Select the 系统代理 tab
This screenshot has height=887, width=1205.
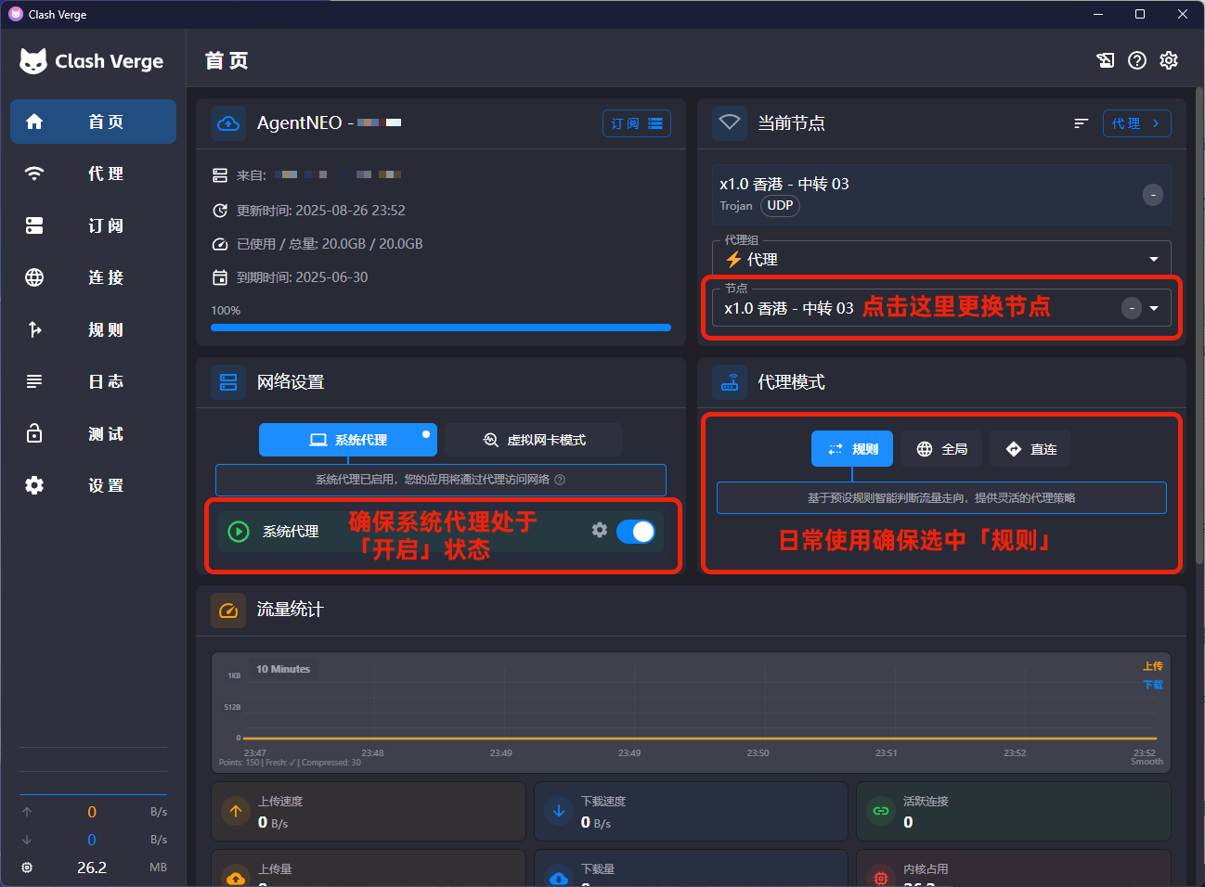pos(348,440)
